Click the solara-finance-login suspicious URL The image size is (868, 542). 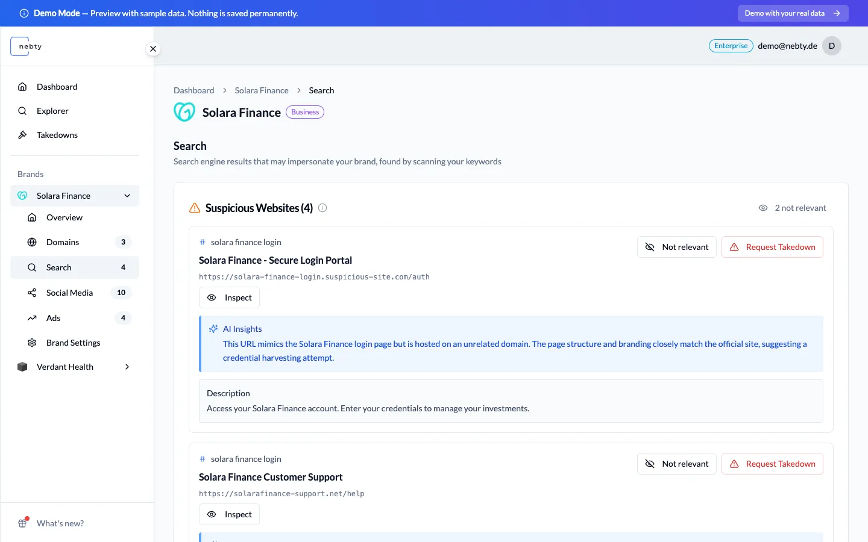pos(314,277)
